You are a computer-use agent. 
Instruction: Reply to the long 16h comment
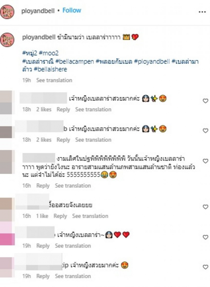[x=43, y=186]
